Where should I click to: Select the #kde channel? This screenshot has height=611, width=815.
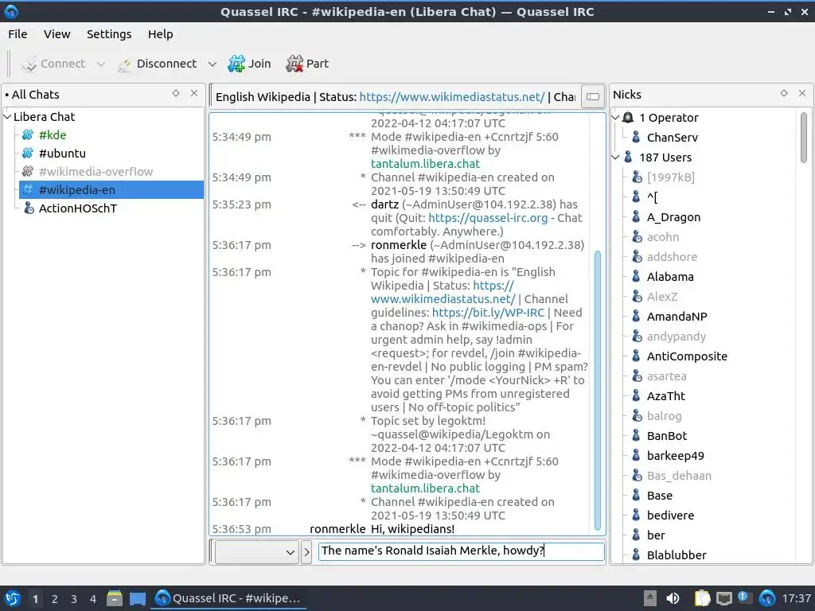pos(53,135)
